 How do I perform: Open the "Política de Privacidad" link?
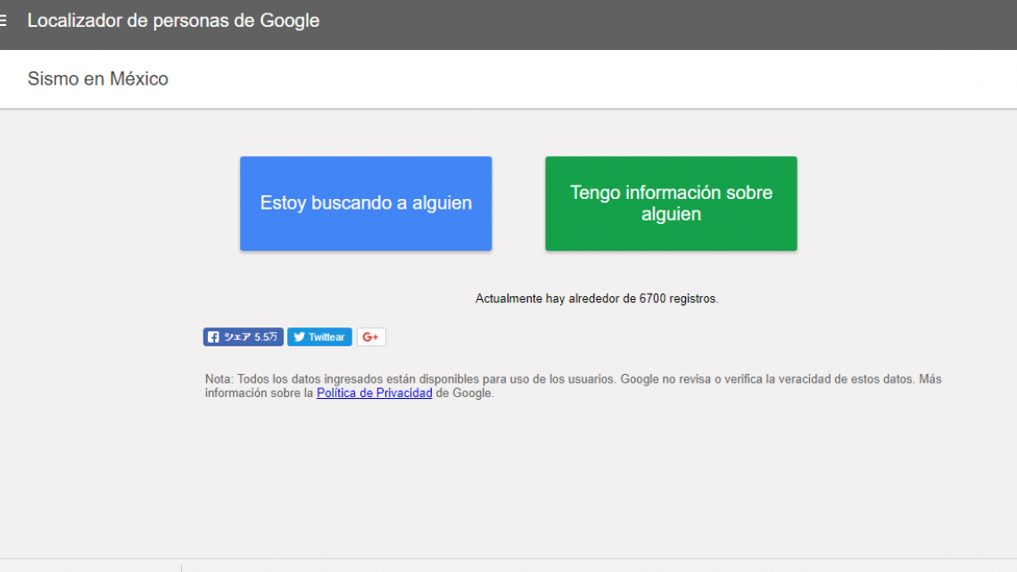point(374,393)
